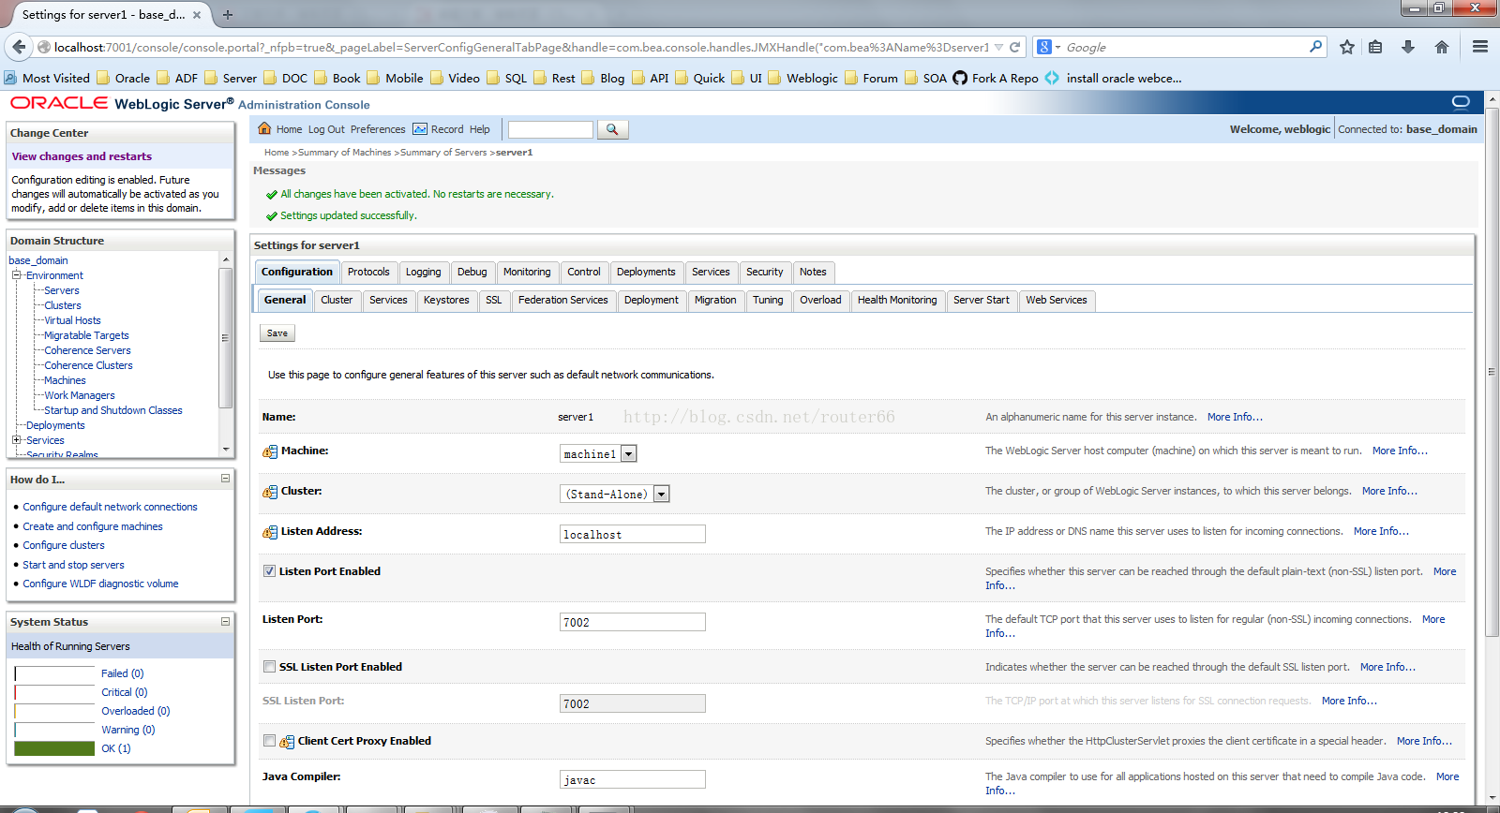Switch to the Monitoring tab

pyautogui.click(x=527, y=272)
